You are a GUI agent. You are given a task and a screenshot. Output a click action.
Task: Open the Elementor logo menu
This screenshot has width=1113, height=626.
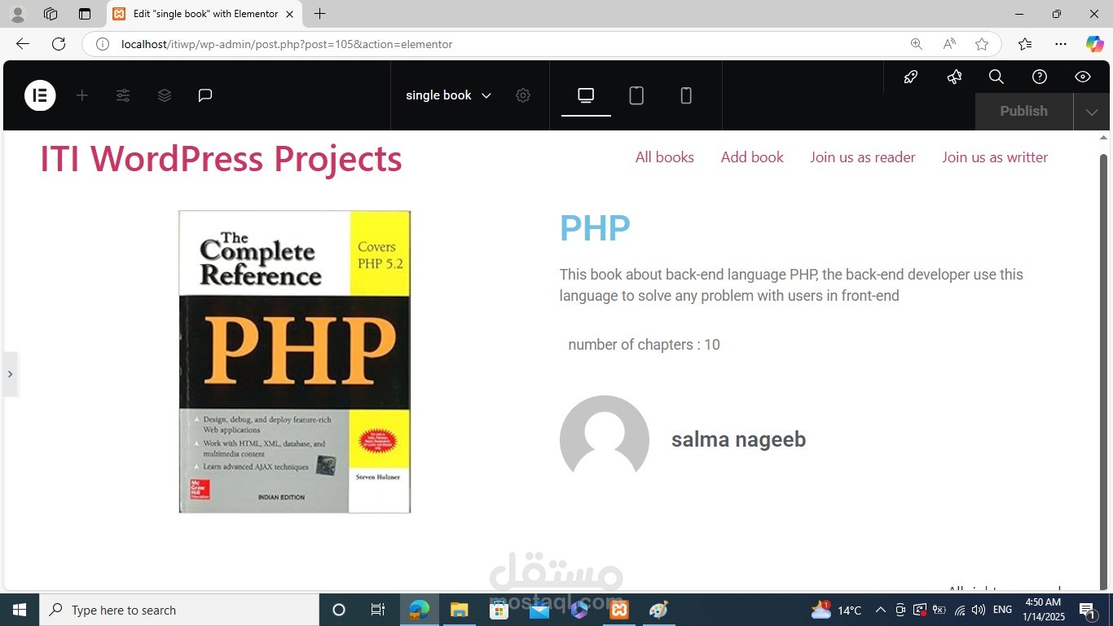click(x=40, y=95)
